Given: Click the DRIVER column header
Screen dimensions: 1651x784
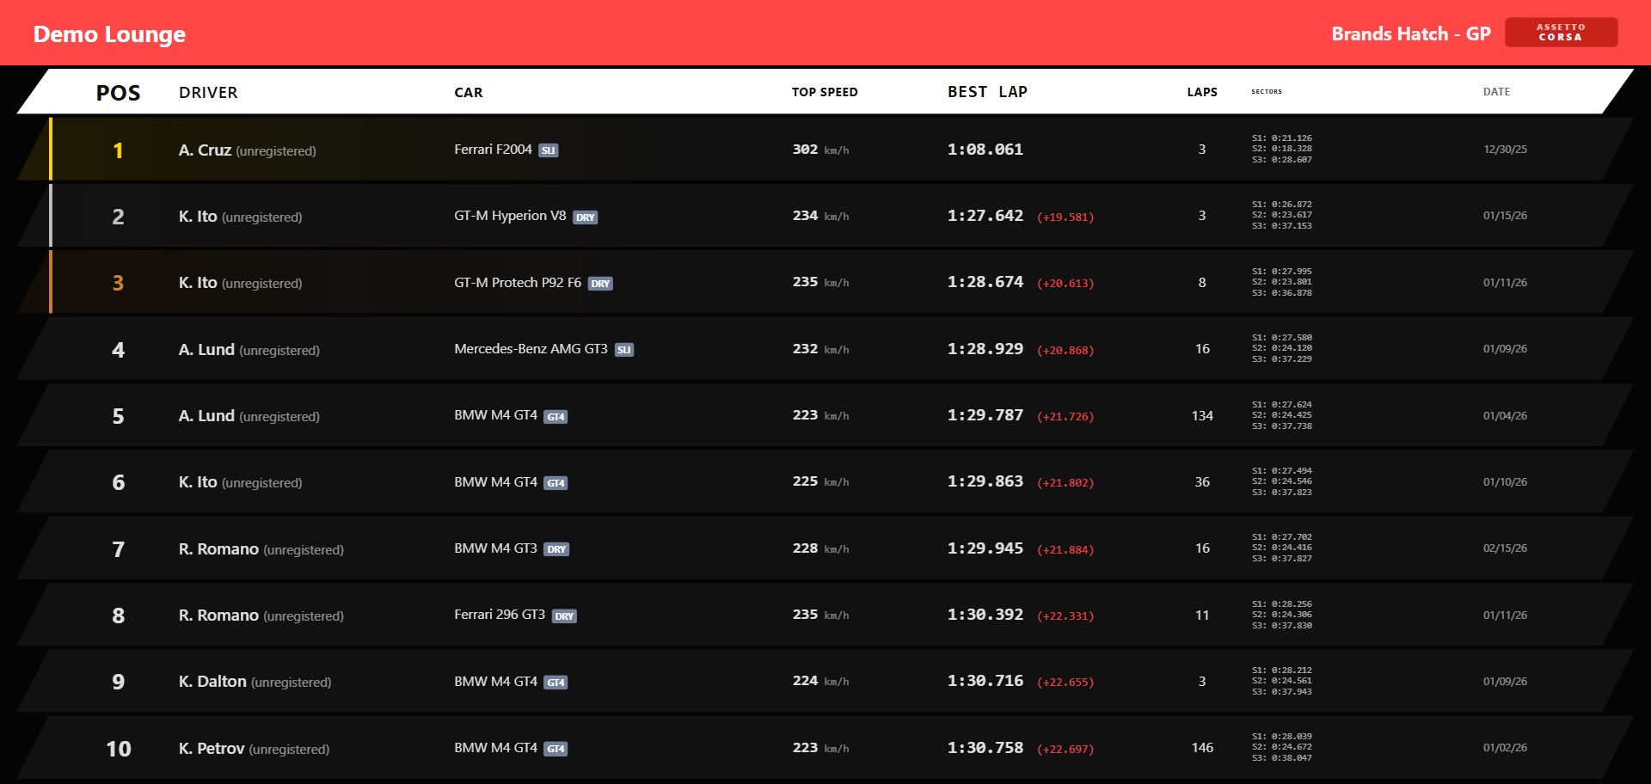Looking at the screenshot, I should [x=208, y=92].
